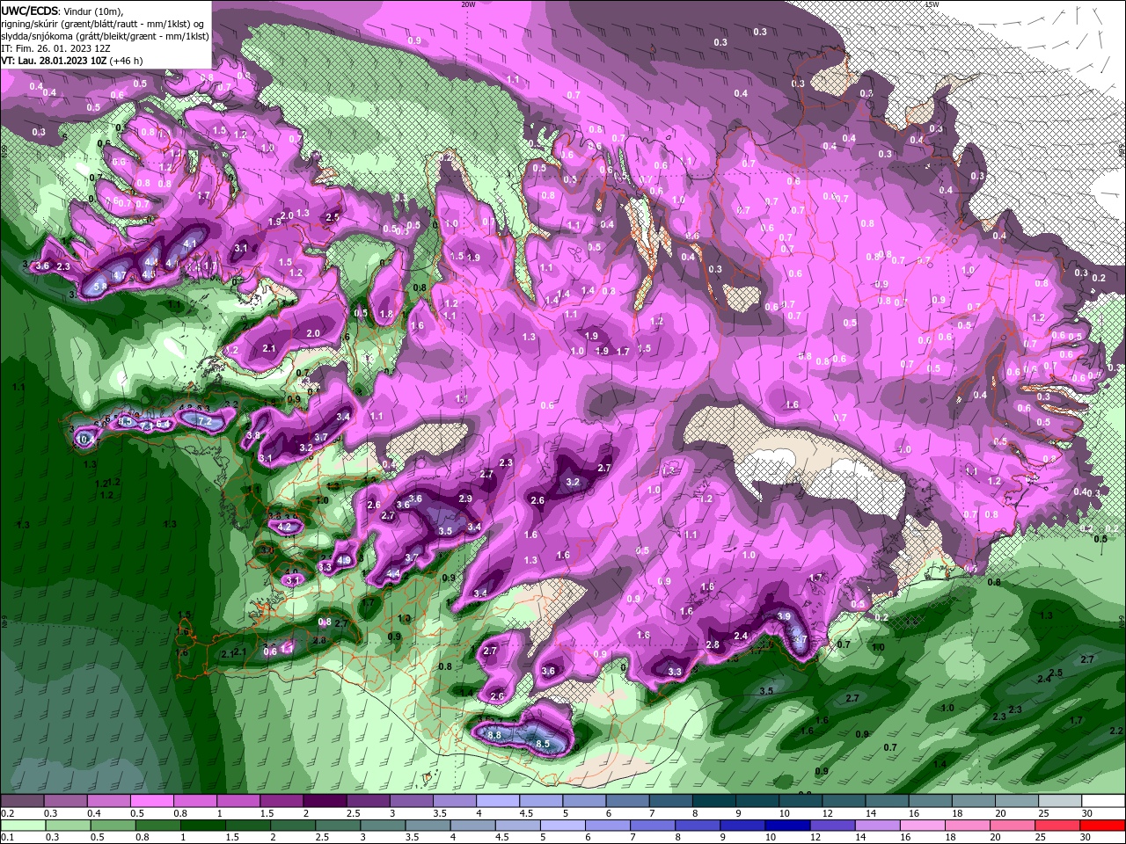Select the bright pink swatch between 0.5 and 0.8, upper scale
1126x844 pixels.
pos(151,801)
